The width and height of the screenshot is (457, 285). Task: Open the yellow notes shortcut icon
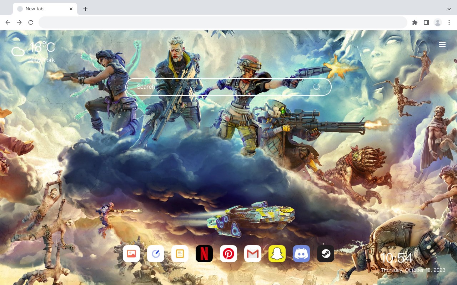pyautogui.click(x=180, y=254)
